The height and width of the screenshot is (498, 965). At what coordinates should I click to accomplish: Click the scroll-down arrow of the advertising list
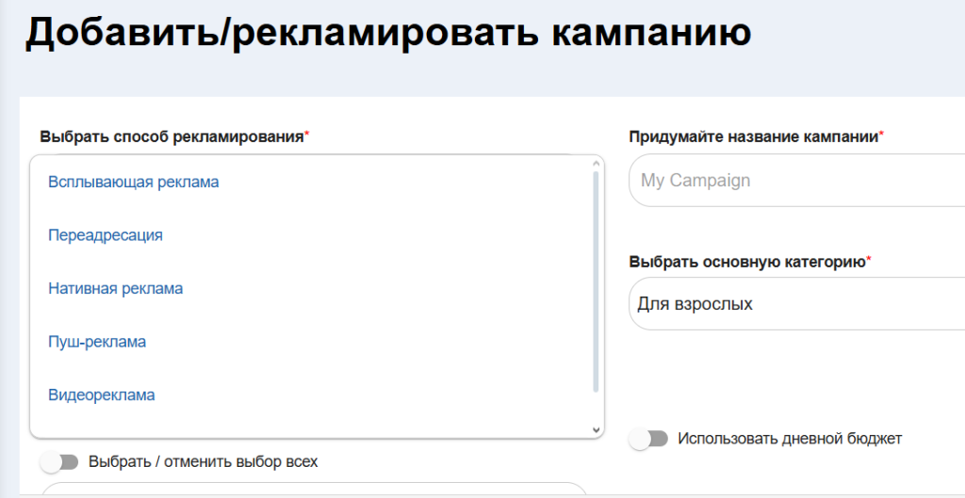coord(596,429)
